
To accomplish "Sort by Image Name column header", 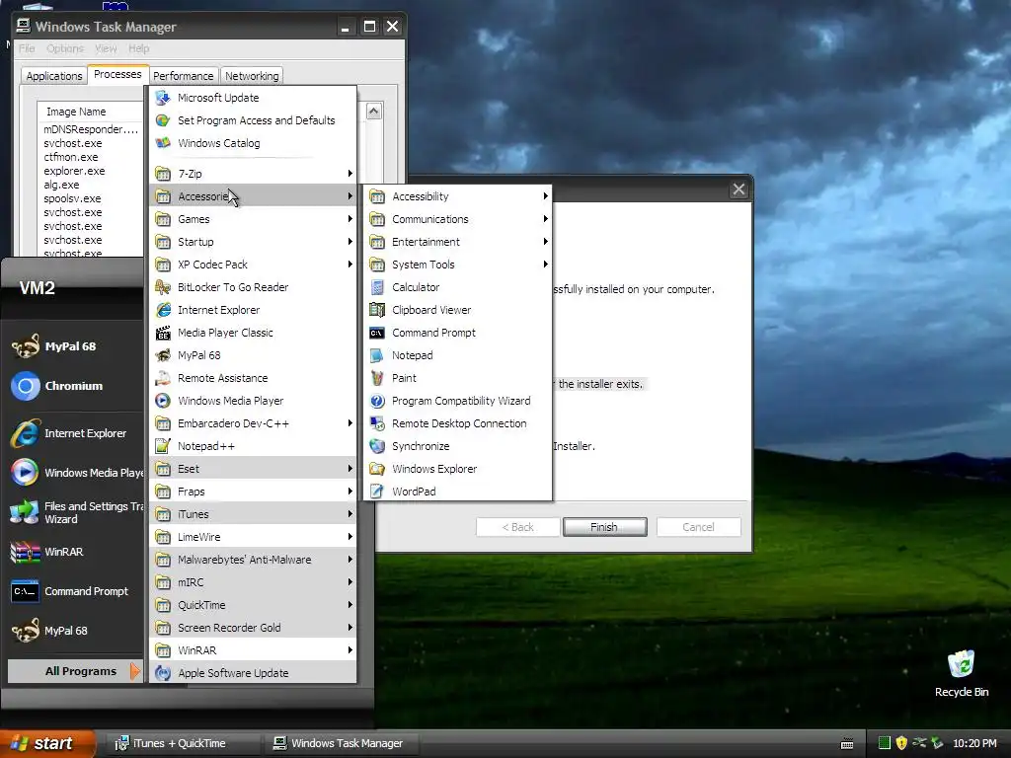I will point(90,112).
